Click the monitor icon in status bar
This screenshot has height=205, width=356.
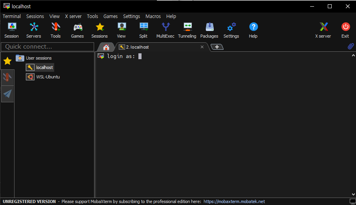point(352,201)
